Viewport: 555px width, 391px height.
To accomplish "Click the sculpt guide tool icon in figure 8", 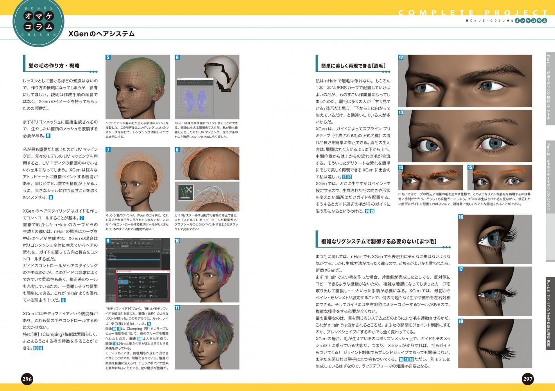I will (186, 192).
